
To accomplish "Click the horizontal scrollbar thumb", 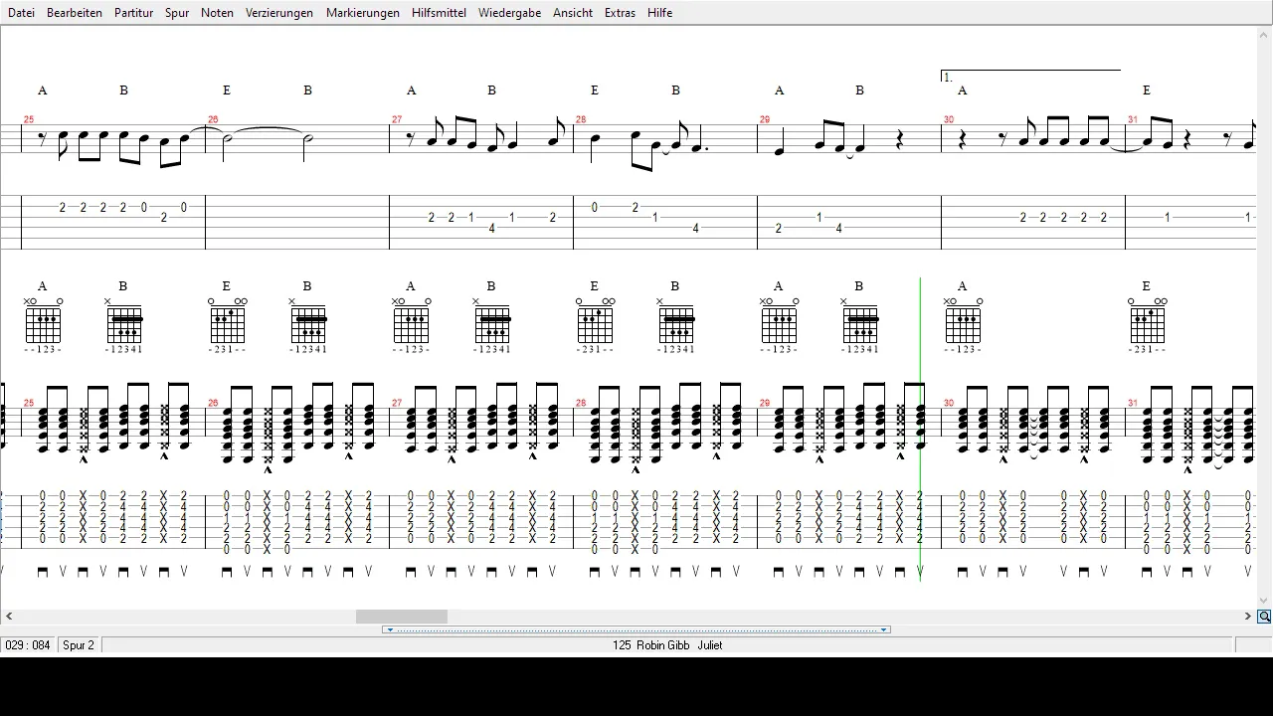I will tap(402, 617).
